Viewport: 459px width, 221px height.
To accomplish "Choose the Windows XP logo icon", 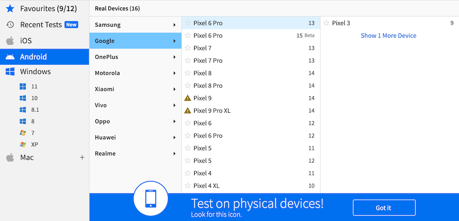I will (x=23, y=144).
